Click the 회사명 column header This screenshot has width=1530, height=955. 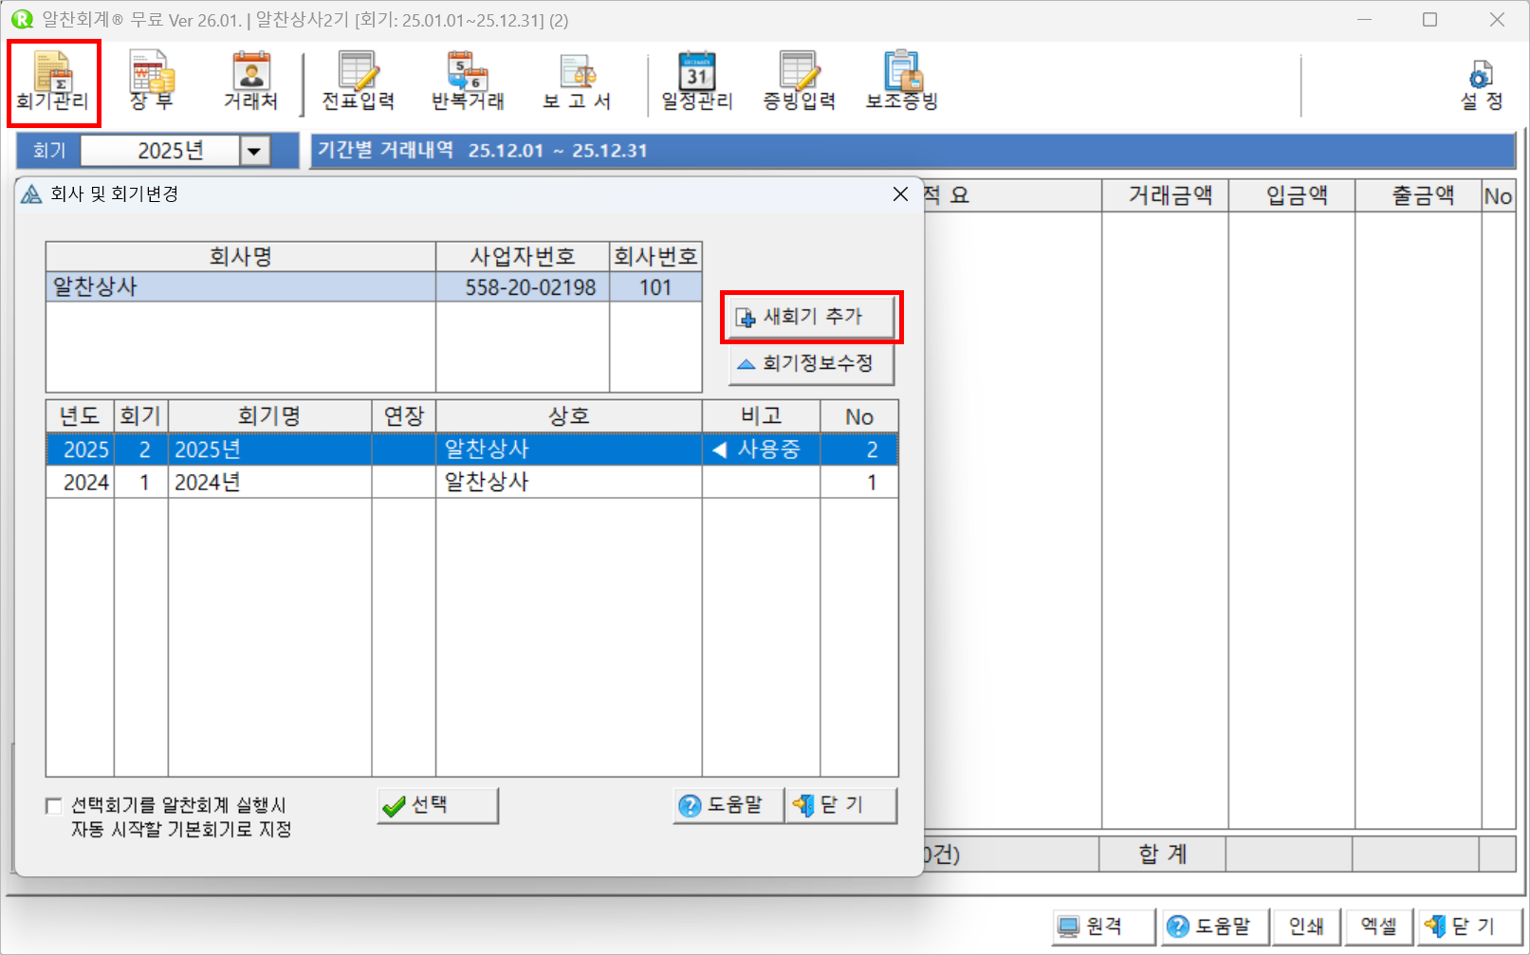click(241, 257)
